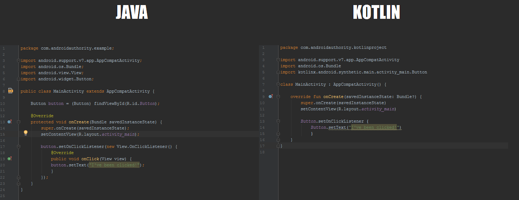This screenshot has height=200, width=519.
Task: Collapse the Java onCreate method fold marker
Action: 18,122
